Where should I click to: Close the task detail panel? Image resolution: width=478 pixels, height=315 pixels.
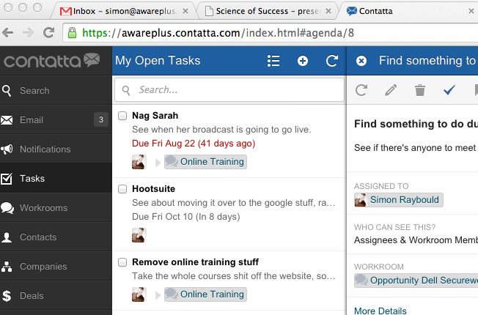click(x=361, y=61)
